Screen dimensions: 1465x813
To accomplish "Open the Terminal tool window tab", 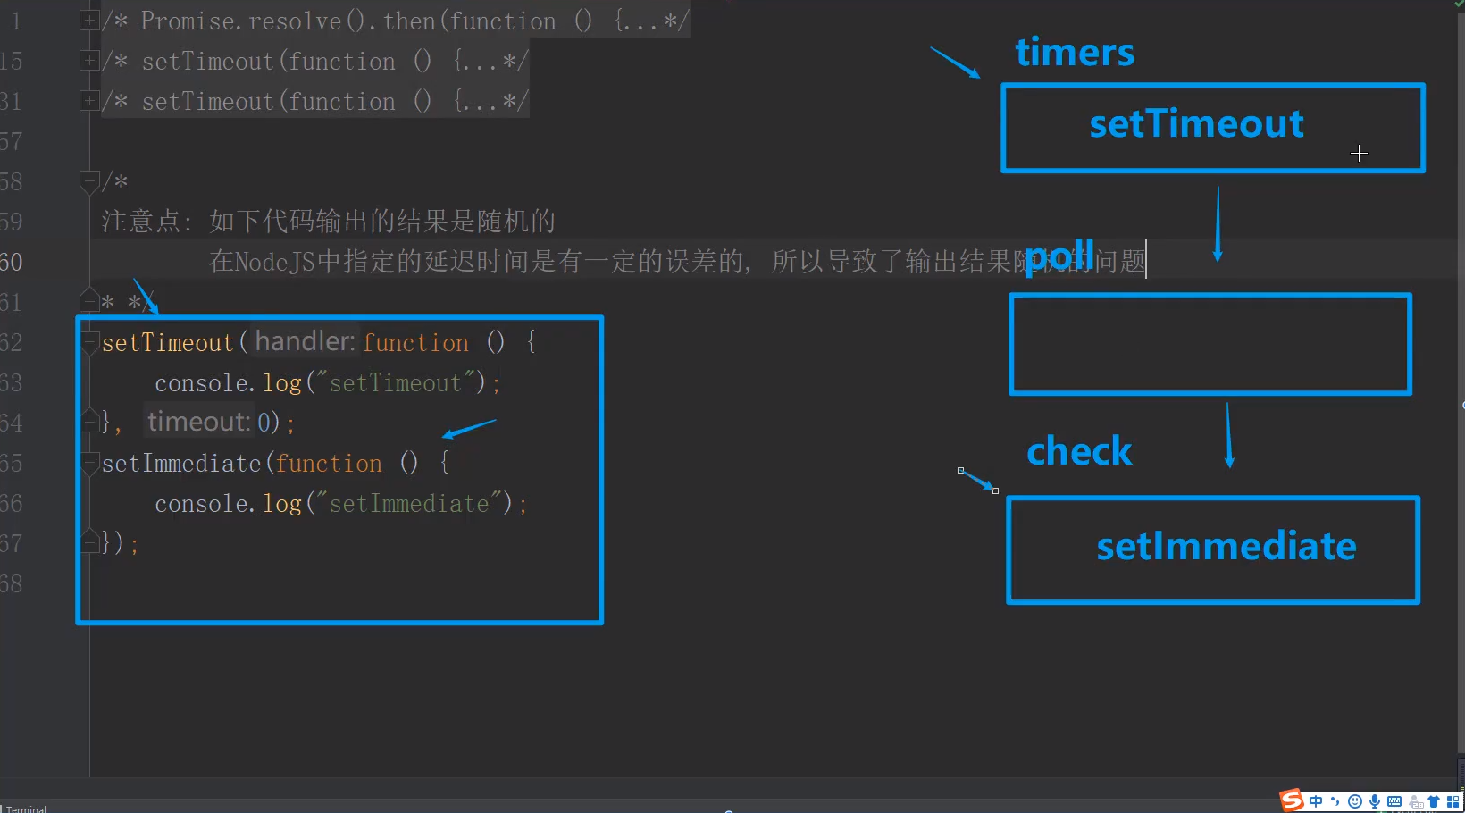I will 25,809.
